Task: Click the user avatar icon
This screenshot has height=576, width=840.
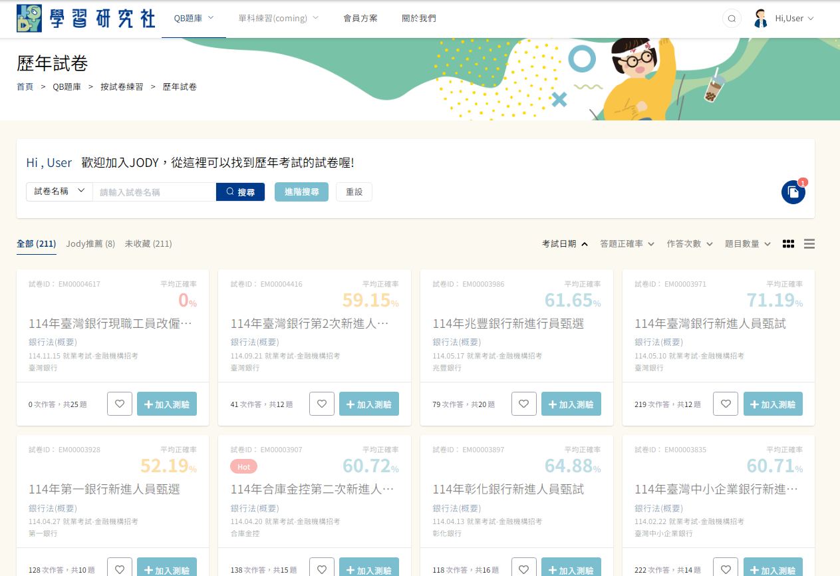Action: 761,19
